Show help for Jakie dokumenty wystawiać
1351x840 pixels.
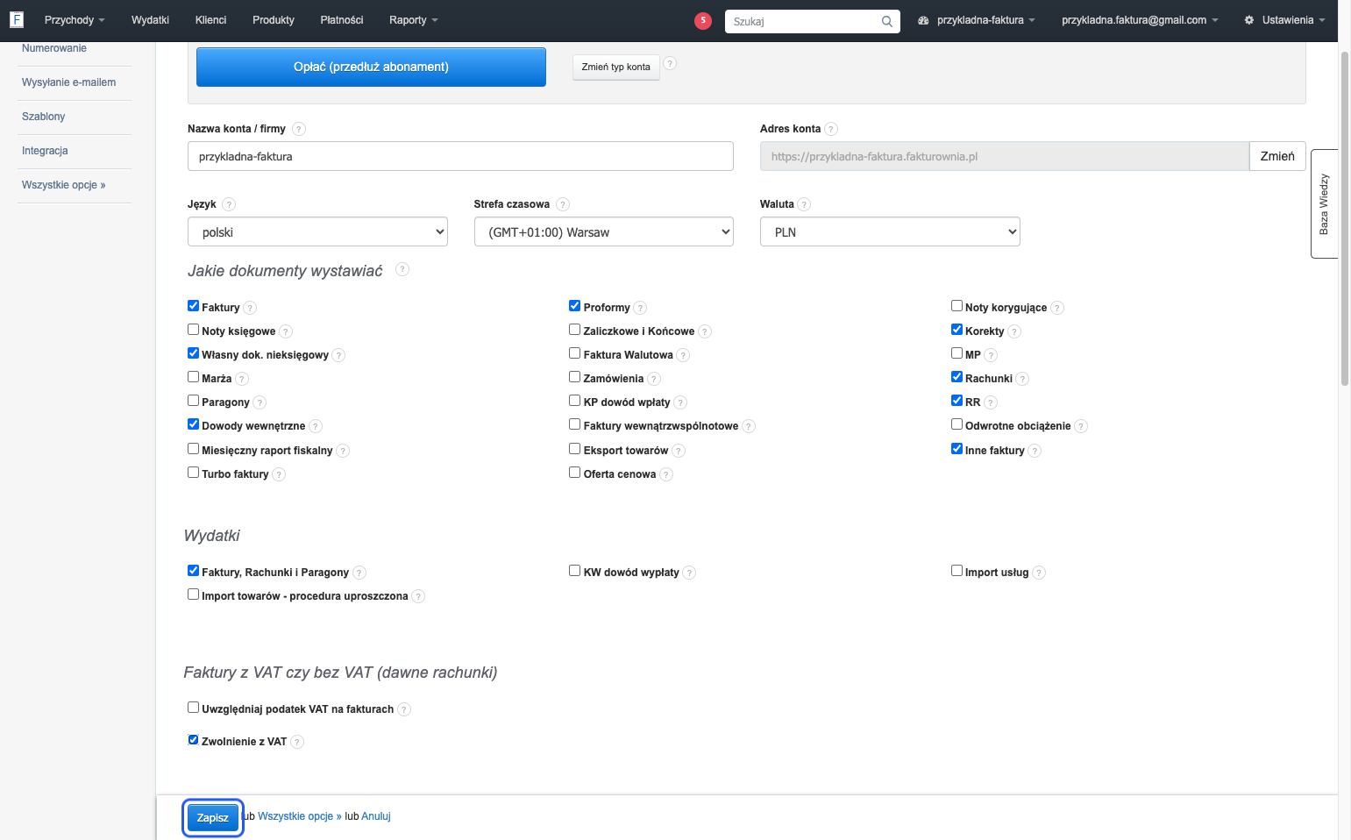tap(402, 269)
